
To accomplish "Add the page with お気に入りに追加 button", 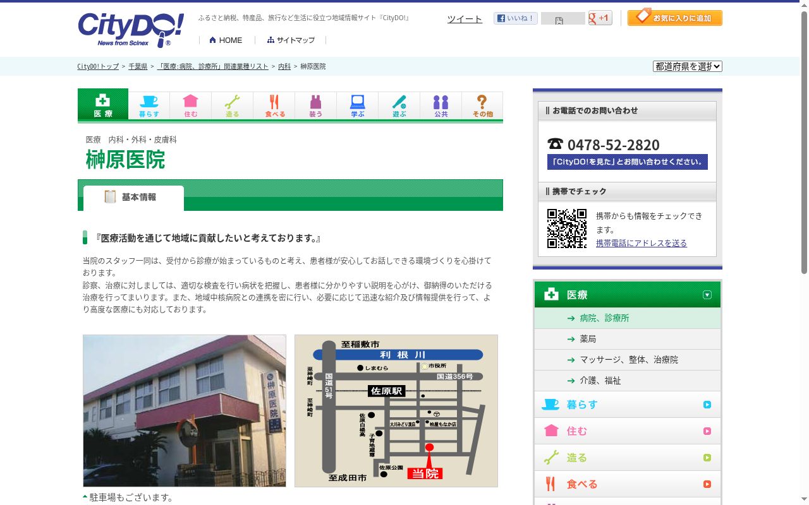I will [x=675, y=17].
